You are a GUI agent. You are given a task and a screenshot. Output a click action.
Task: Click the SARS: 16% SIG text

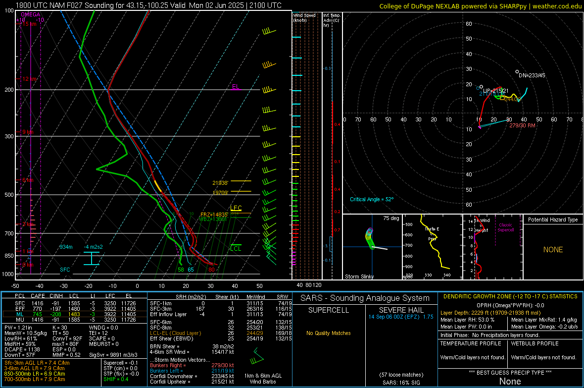[x=401, y=383]
